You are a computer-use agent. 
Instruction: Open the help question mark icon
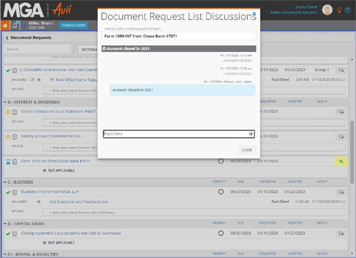click(x=348, y=10)
